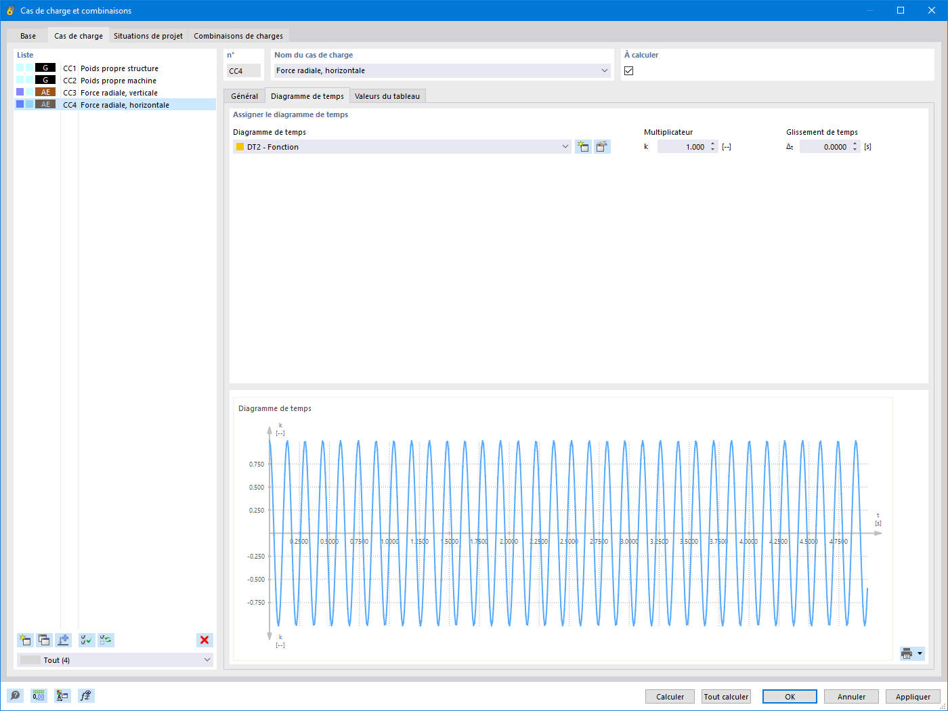Go to Combinaisons de charges tab
Screen dimensions: 948x711
pyautogui.click(x=238, y=36)
